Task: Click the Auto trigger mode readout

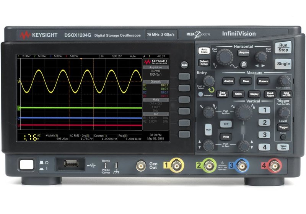Action: point(133,56)
